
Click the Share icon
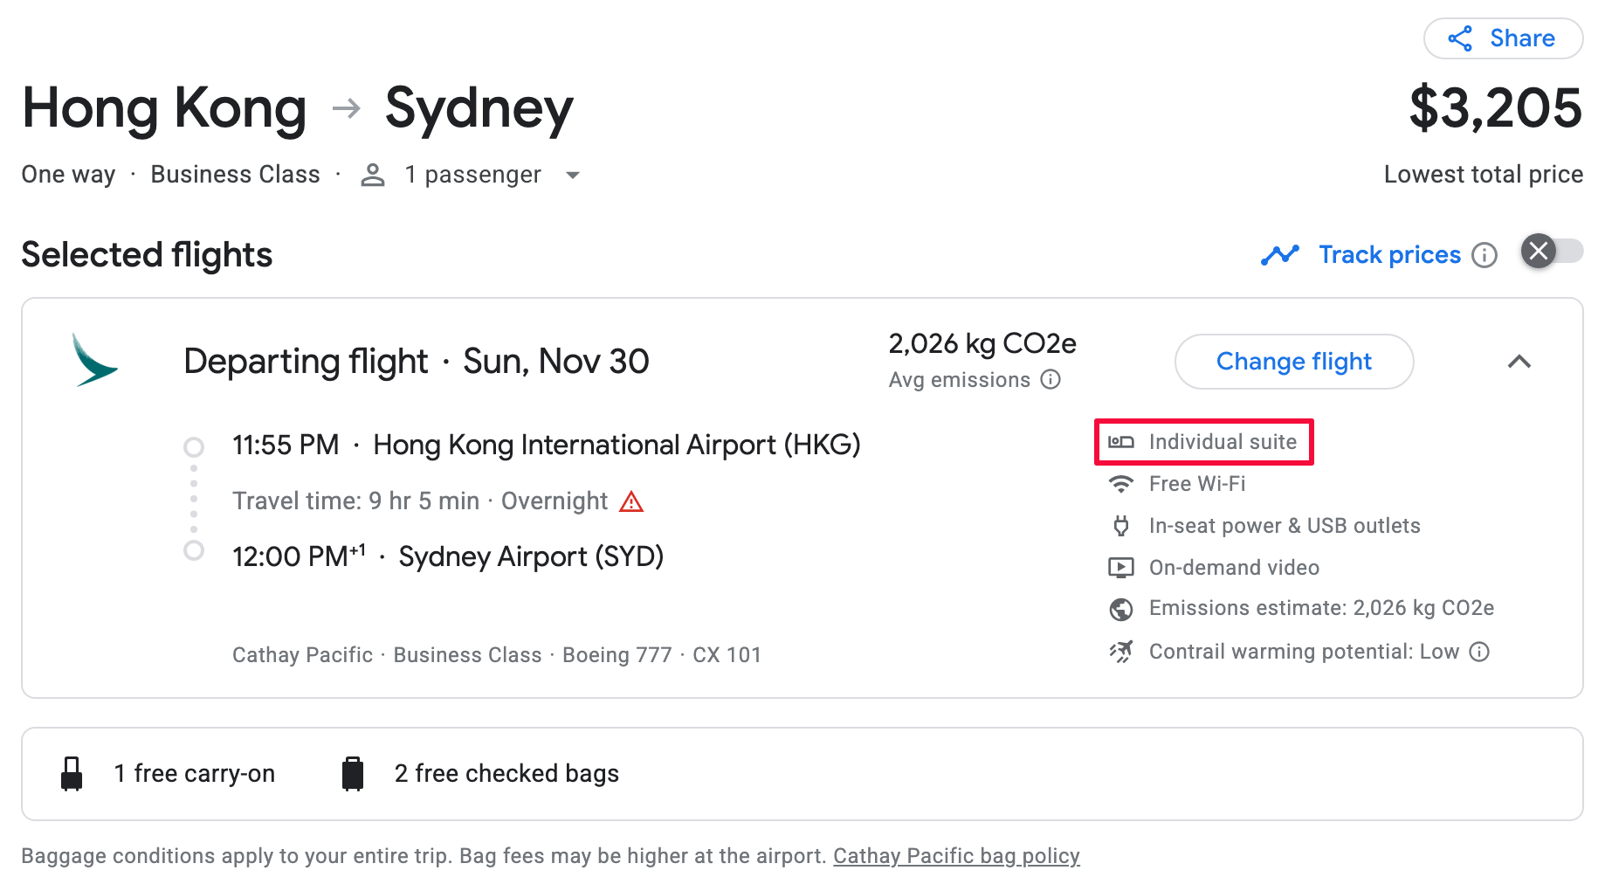(1460, 38)
